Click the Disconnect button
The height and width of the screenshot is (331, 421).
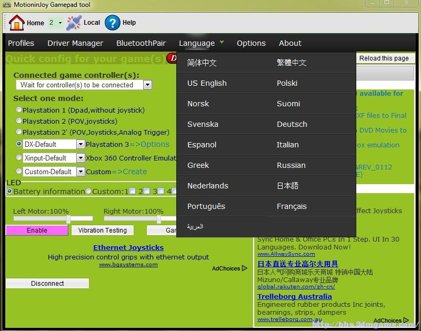(47, 284)
